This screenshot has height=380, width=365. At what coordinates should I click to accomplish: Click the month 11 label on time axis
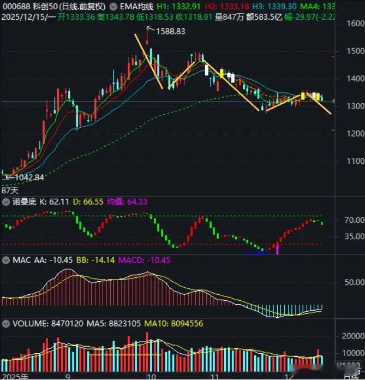click(214, 377)
